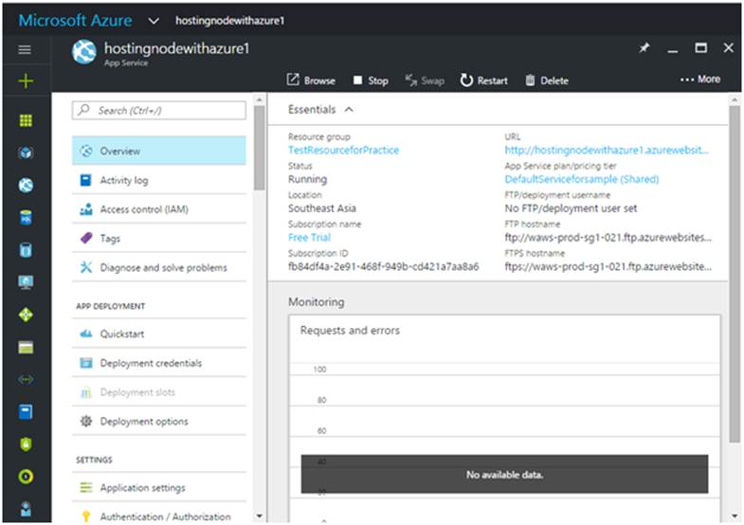This screenshot has height=525, width=744.
Task: Open Deployment options
Action: point(159,421)
